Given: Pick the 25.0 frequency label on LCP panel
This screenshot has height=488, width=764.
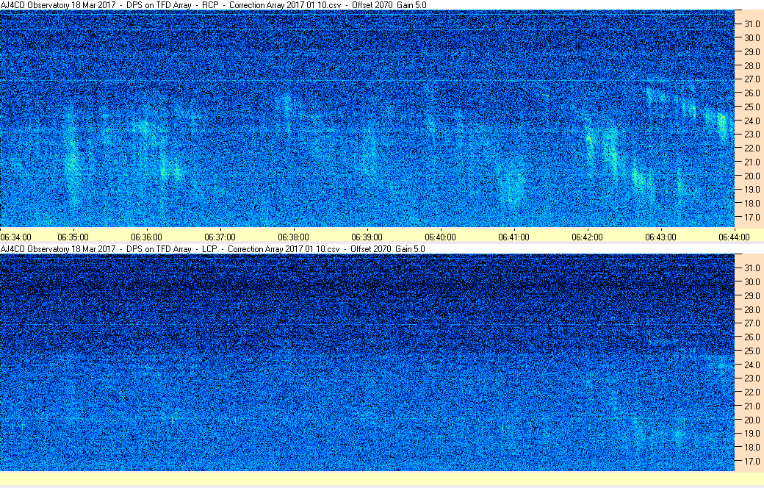Looking at the screenshot, I should [752, 351].
